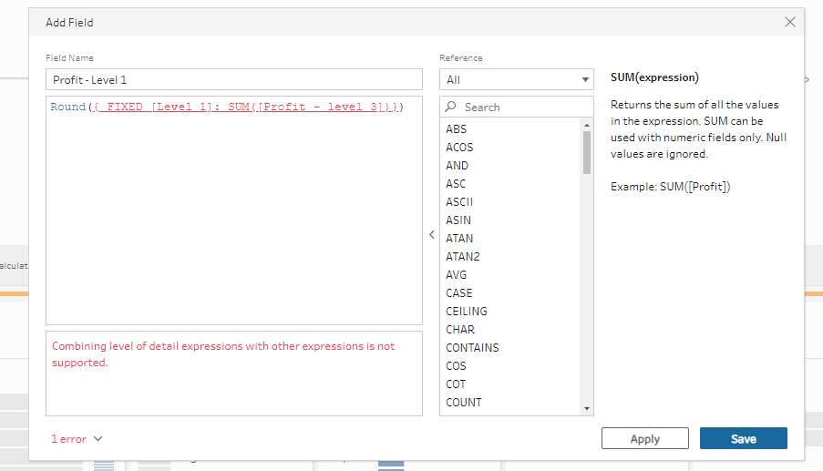
Task: Select the ATAN function
Action: pyautogui.click(x=459, y=239)
